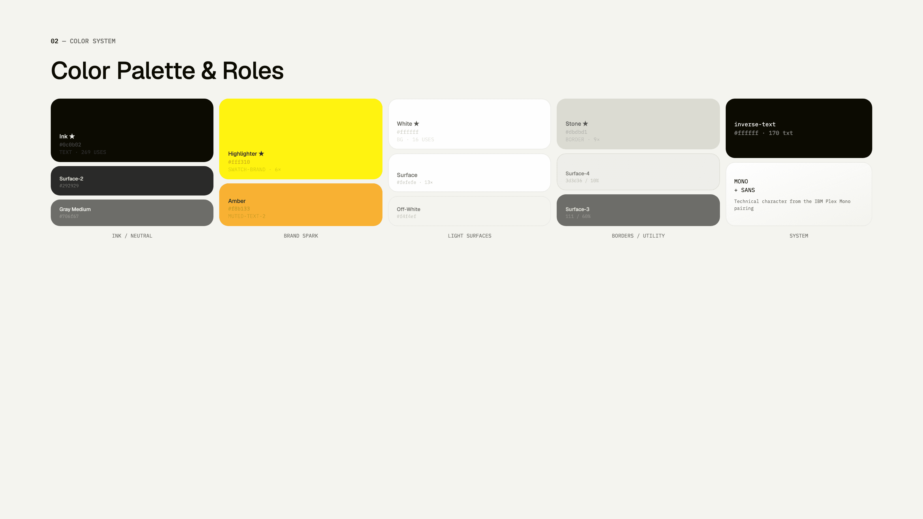Viewport: 923px width, 519px height.
Task: Click the 'BORDERS / UTILITY' column label
Action: [x=638, y=236]
